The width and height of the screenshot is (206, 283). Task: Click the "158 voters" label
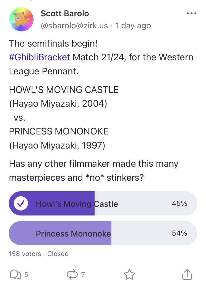(25, 254)
